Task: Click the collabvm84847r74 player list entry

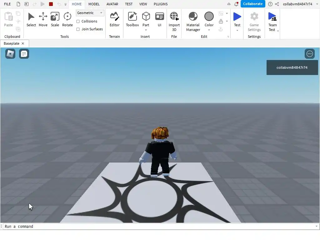Action: [x=292, y=67]
